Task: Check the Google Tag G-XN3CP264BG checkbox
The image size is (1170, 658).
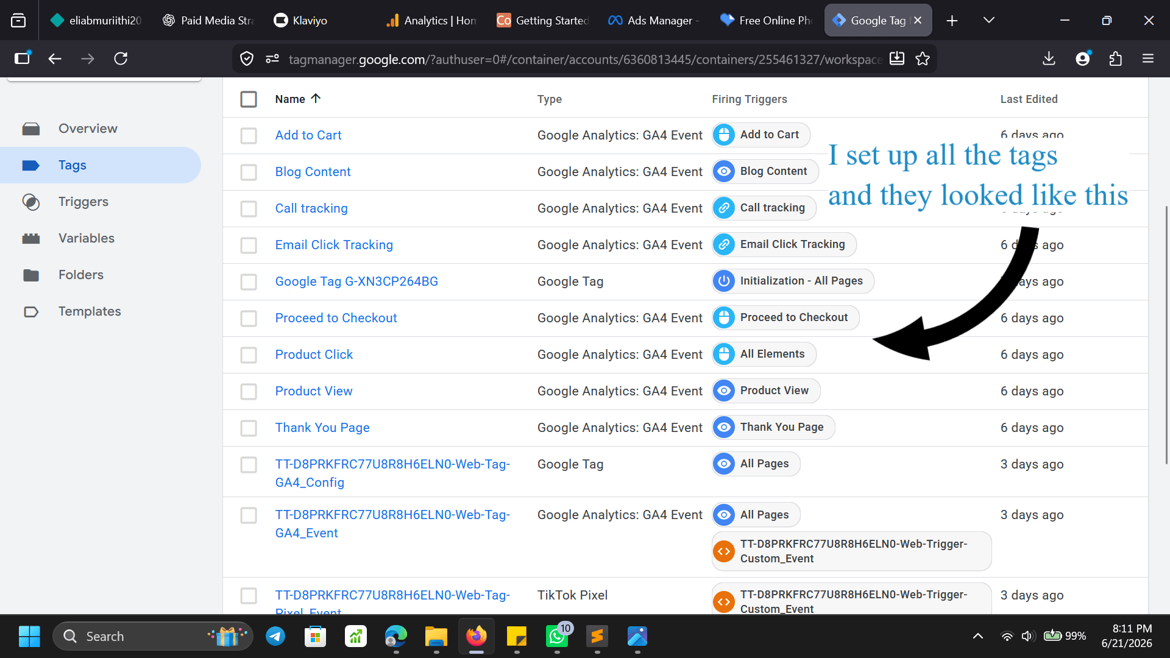Action: (x=249, y=281)
